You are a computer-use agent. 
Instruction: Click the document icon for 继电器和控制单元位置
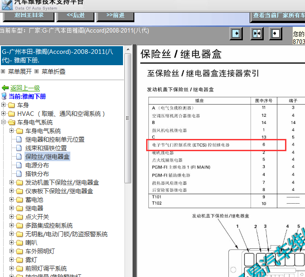(19, 139)
